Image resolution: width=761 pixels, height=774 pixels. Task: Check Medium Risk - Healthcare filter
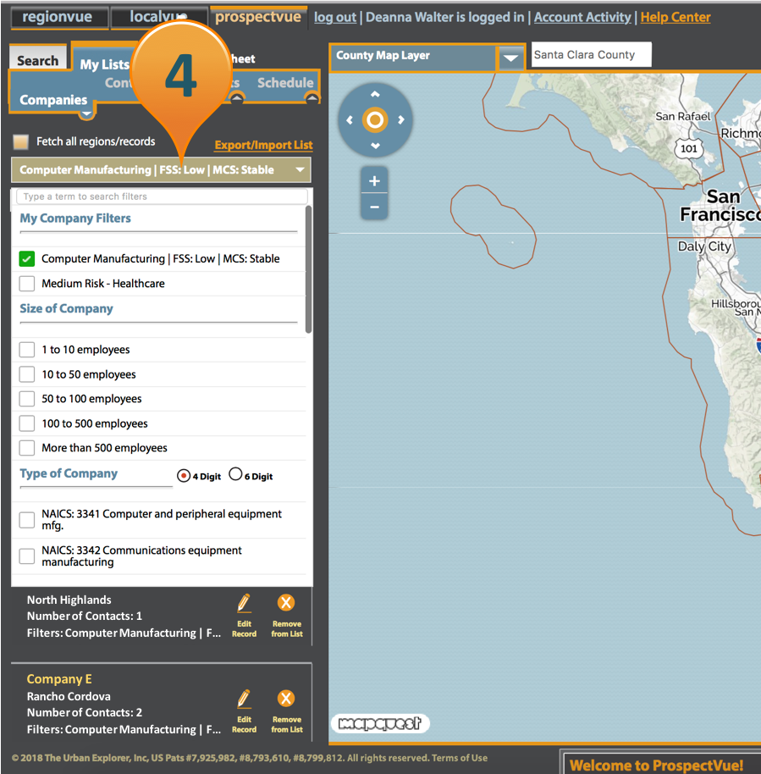pos(26,284)
